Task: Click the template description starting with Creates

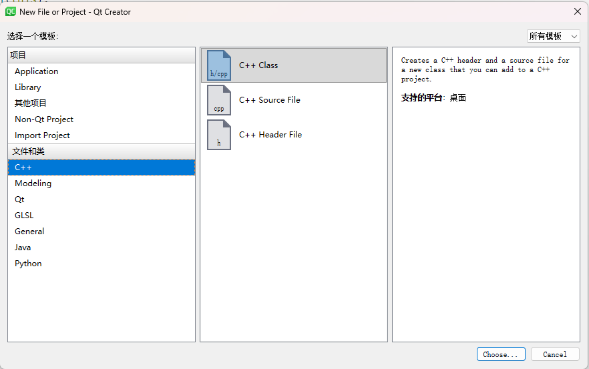Action: (485, 70)
